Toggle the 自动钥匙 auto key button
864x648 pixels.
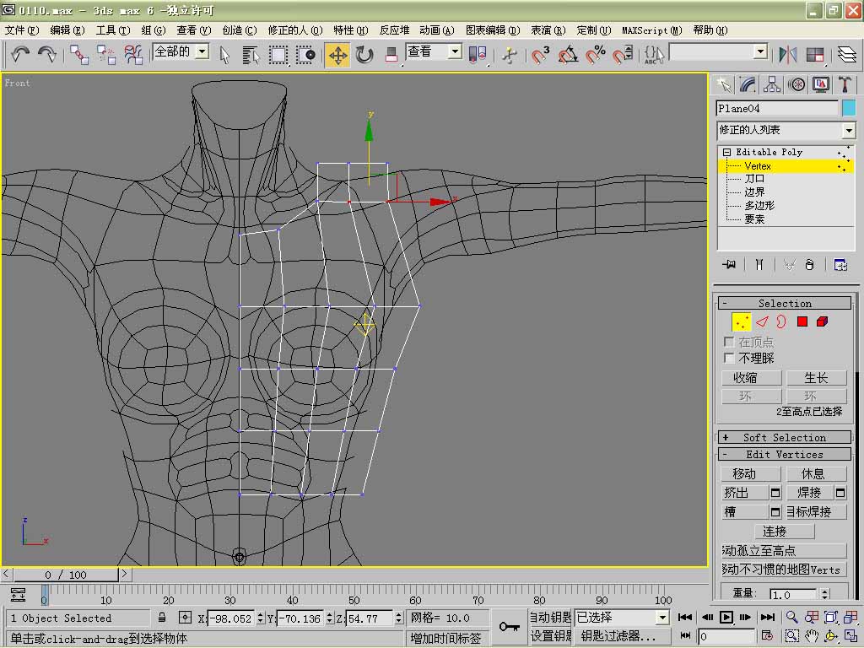point(550,617)
